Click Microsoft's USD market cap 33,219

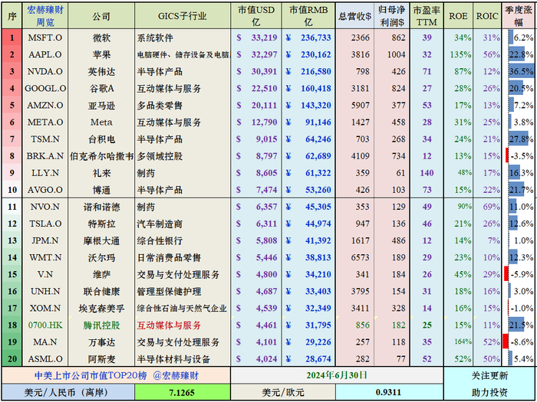[x=256, y=38]
